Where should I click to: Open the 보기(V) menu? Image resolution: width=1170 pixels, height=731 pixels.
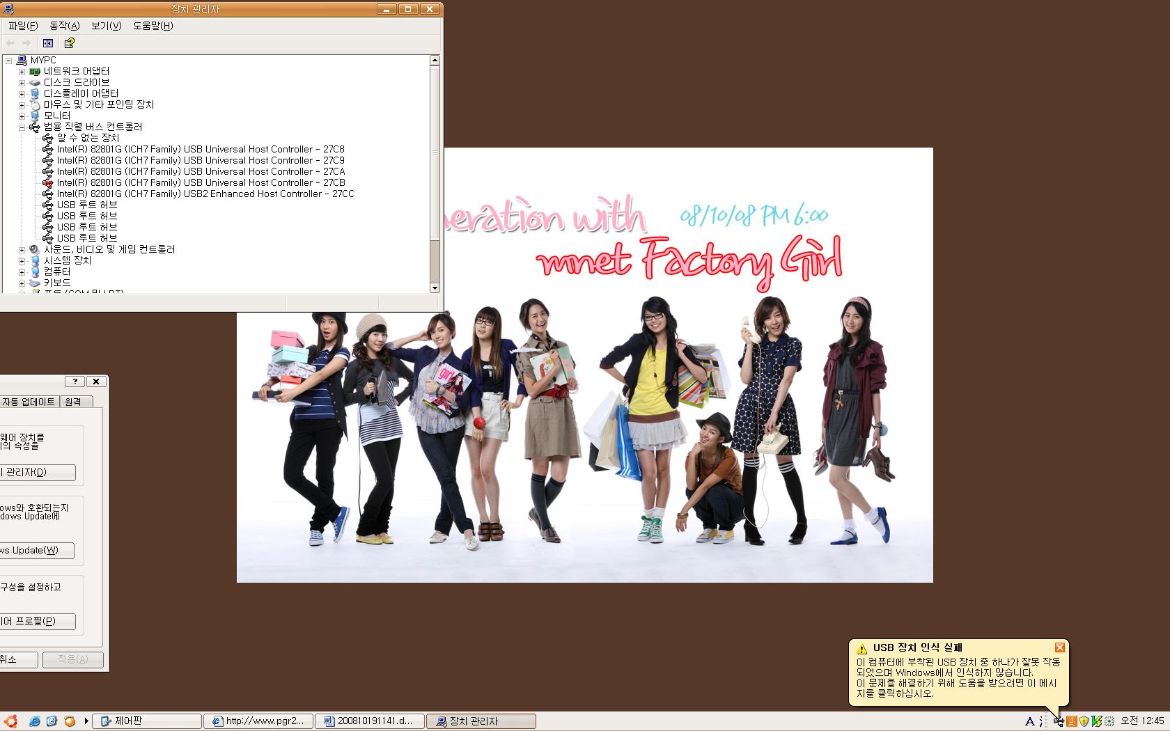coord(106,26)
